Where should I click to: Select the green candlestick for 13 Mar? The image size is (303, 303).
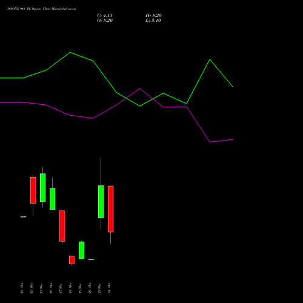tap(43, 188)
